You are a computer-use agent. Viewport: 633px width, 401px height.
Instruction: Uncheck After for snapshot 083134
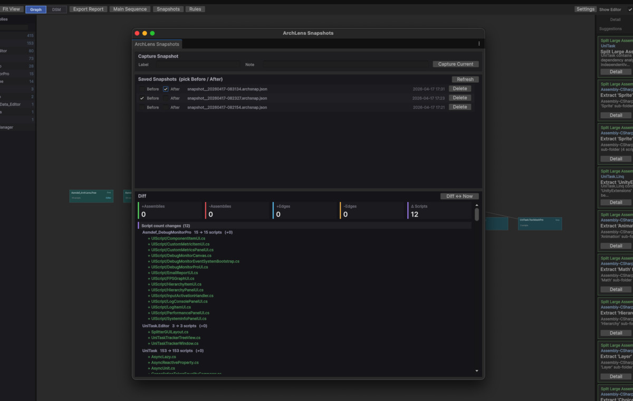(166, 89)
